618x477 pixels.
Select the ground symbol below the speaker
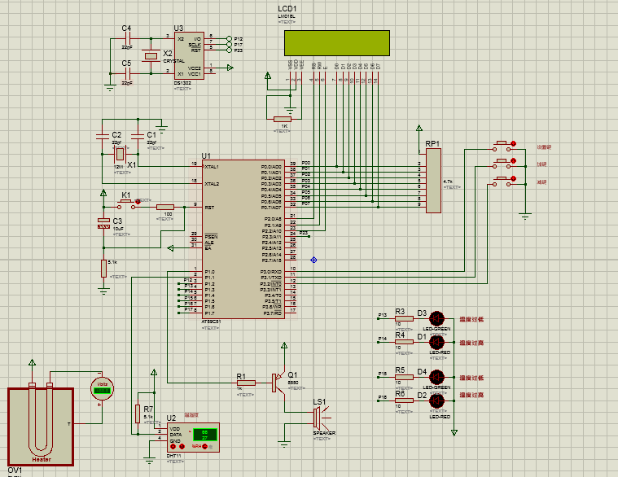[284, 444]
